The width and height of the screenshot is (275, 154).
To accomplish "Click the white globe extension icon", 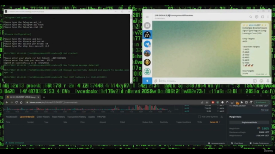I will pyautogui.click(x=223, y=102).
